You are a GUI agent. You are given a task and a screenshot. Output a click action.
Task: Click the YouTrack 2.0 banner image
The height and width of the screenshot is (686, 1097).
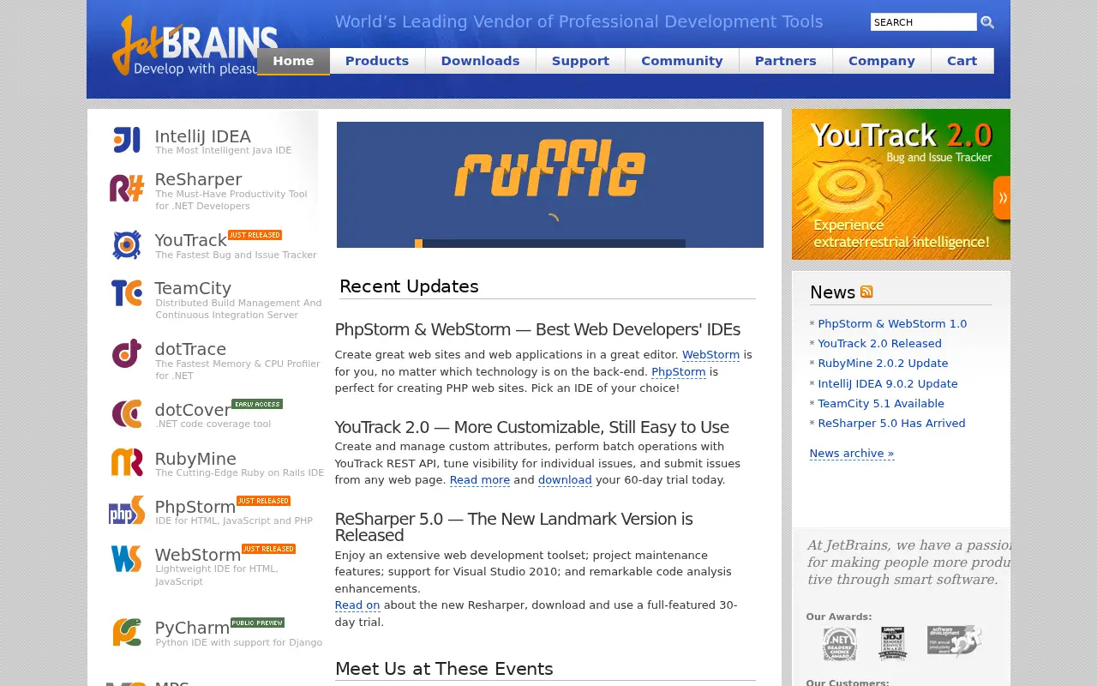click(x=901, y=184)
